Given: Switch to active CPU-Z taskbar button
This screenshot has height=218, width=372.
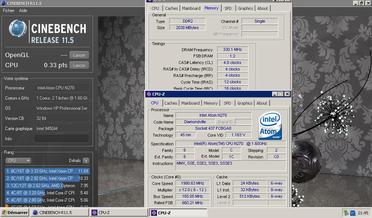Looking at the screenshot, I should coord(178,213).
